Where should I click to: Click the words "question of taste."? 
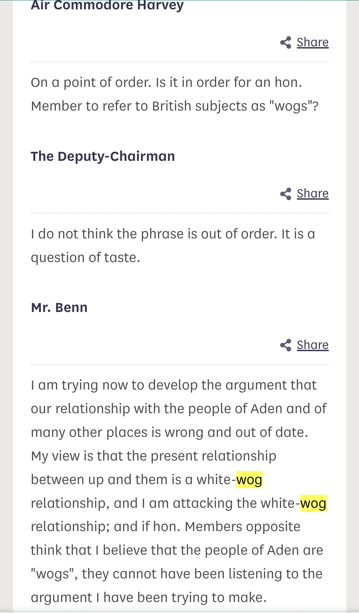[x=86, y=258]
